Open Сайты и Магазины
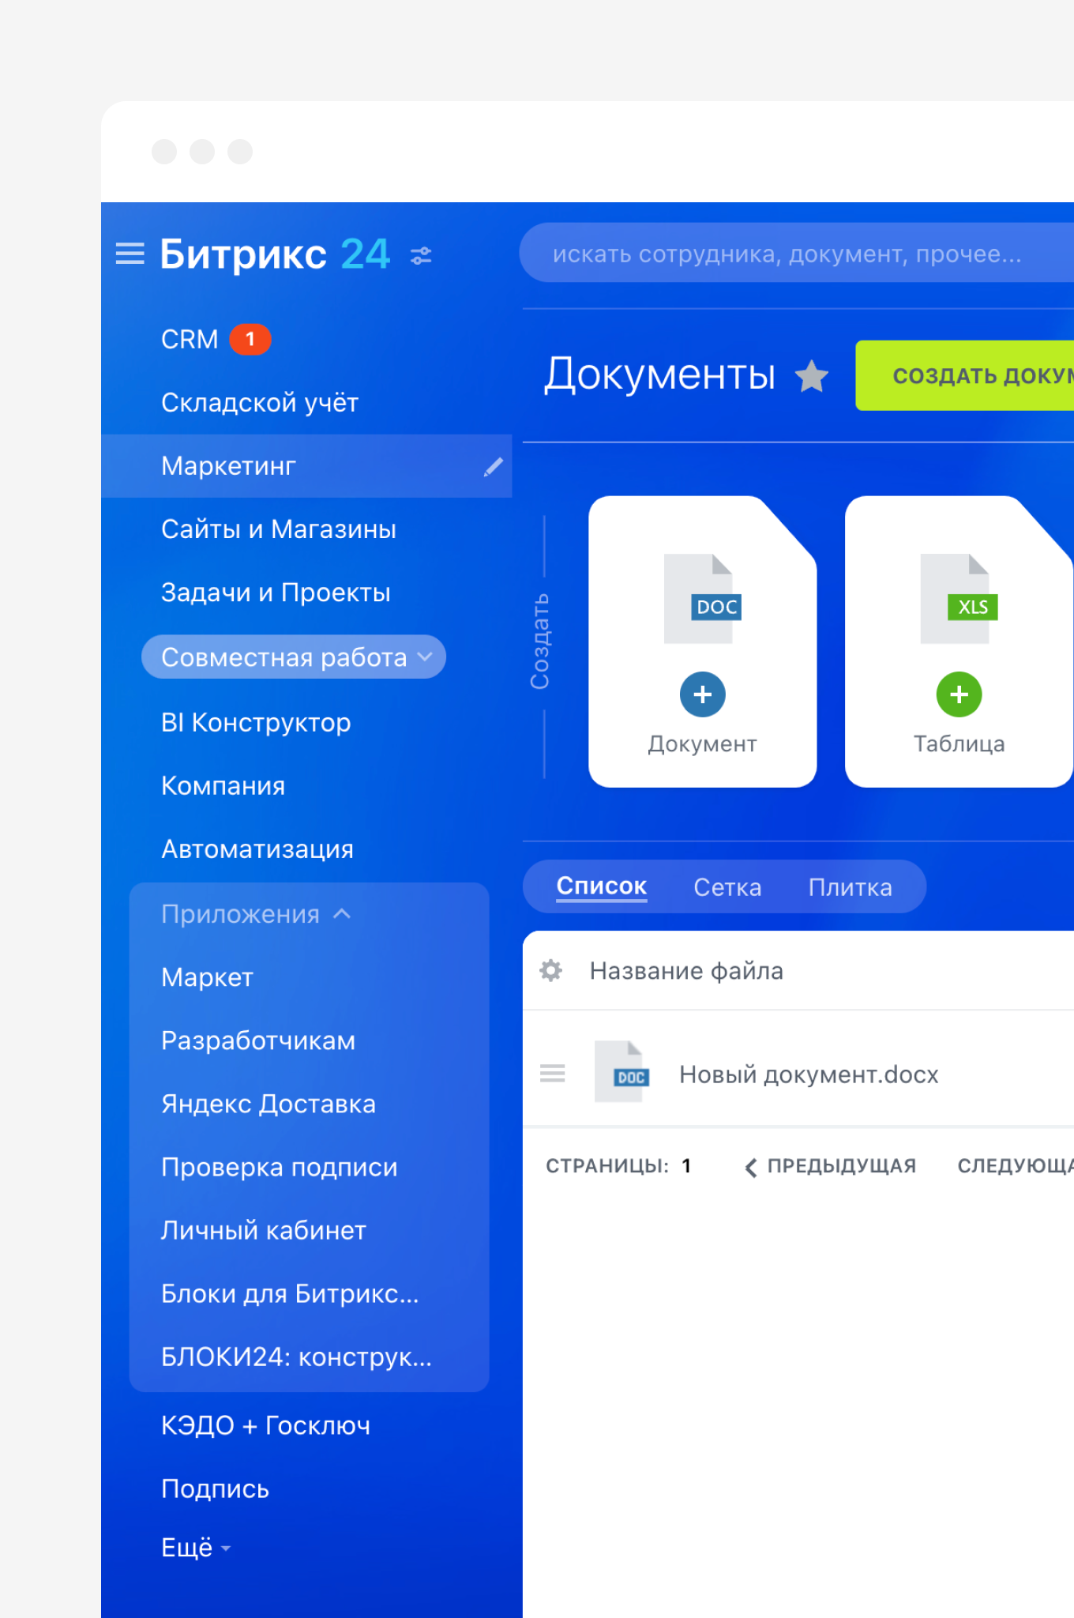This screenshot has width=1074, height=1618. pyautogui.click(x=279, y=529)
